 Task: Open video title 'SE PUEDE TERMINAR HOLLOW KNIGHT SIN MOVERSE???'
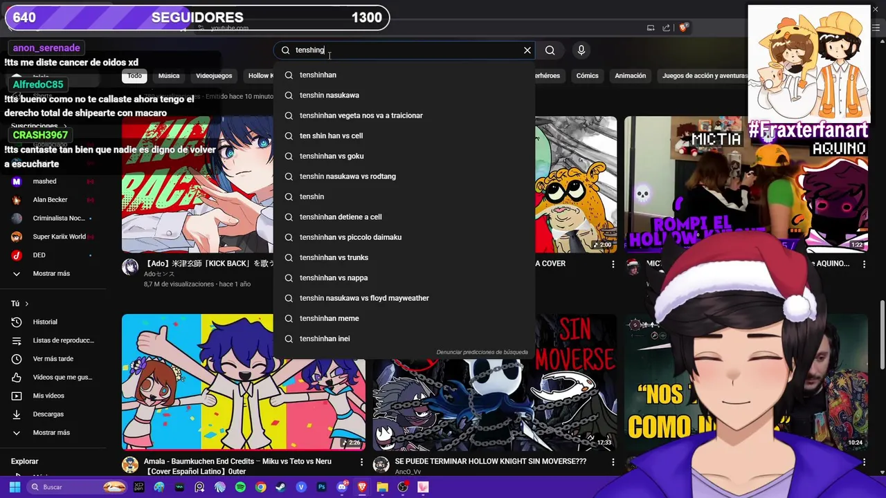tap(490, 461)
